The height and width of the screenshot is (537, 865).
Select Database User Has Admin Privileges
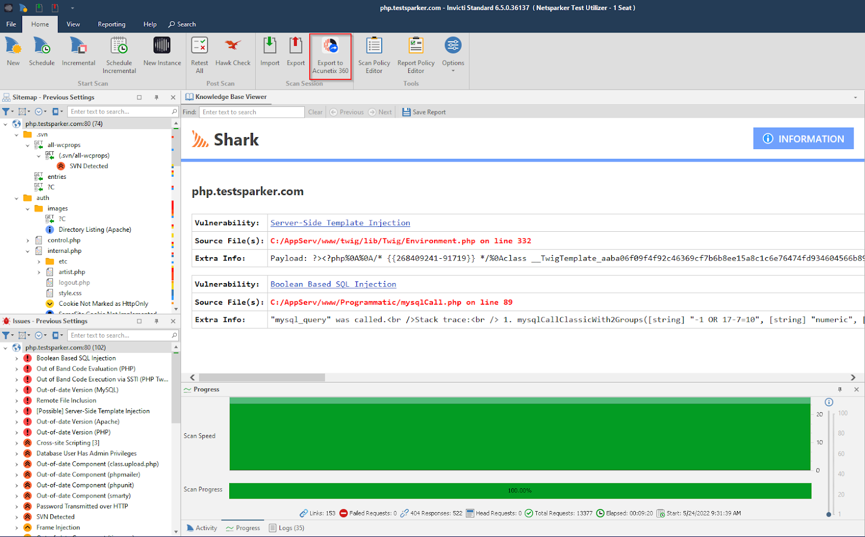click(x=86, y=453)
